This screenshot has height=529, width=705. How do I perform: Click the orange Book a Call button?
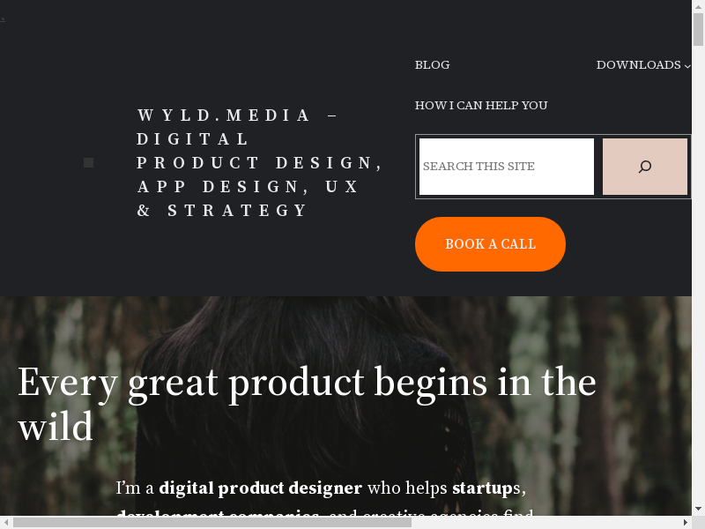490,244
